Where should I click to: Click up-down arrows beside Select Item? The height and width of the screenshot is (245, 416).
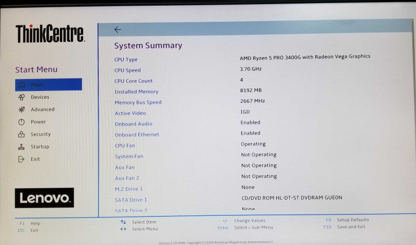click(123, 222)
